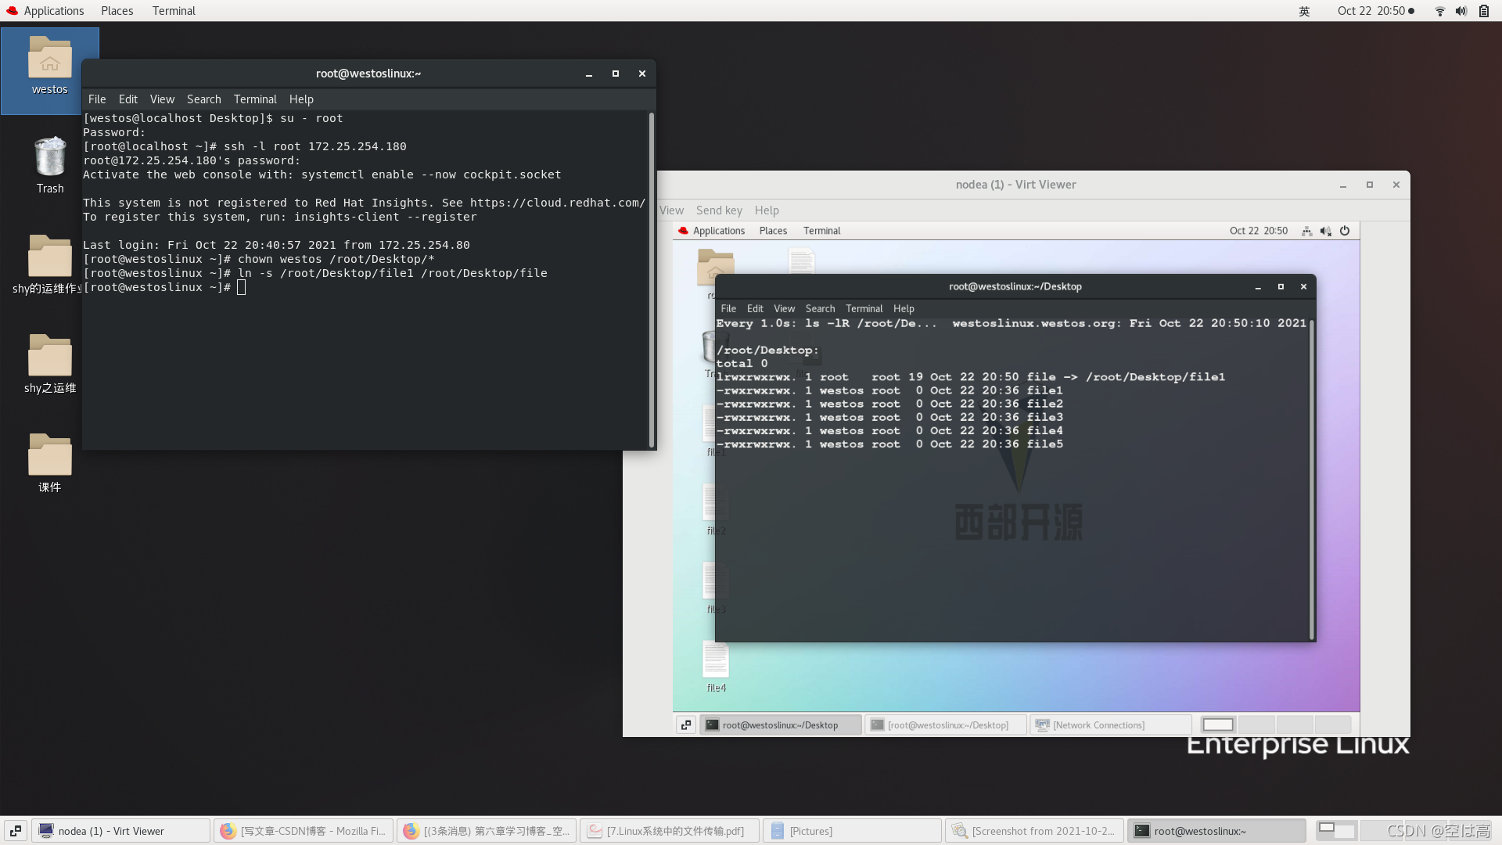
Task: Open the Search menu in root@westoslinux terminal
Action: click(203, 99)
